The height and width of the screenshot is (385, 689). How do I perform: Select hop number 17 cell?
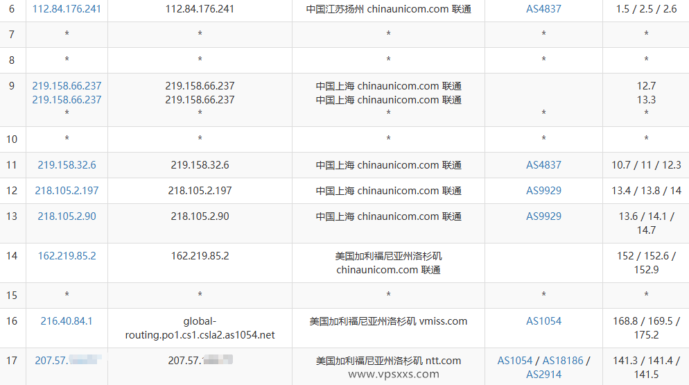coord(12,366)
